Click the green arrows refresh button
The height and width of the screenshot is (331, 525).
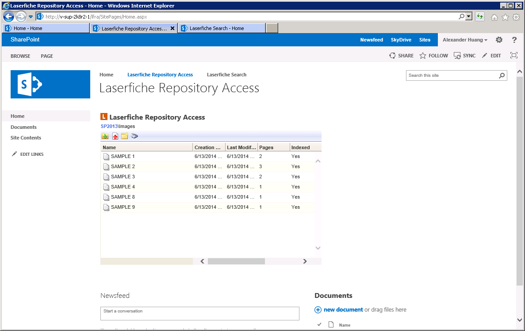coord(480,16)
